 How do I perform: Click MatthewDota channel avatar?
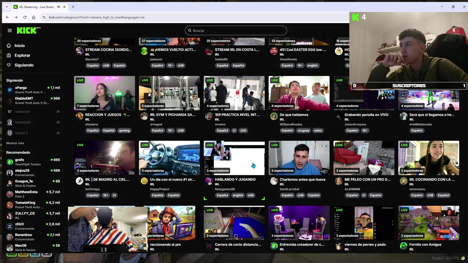point(10,194)
